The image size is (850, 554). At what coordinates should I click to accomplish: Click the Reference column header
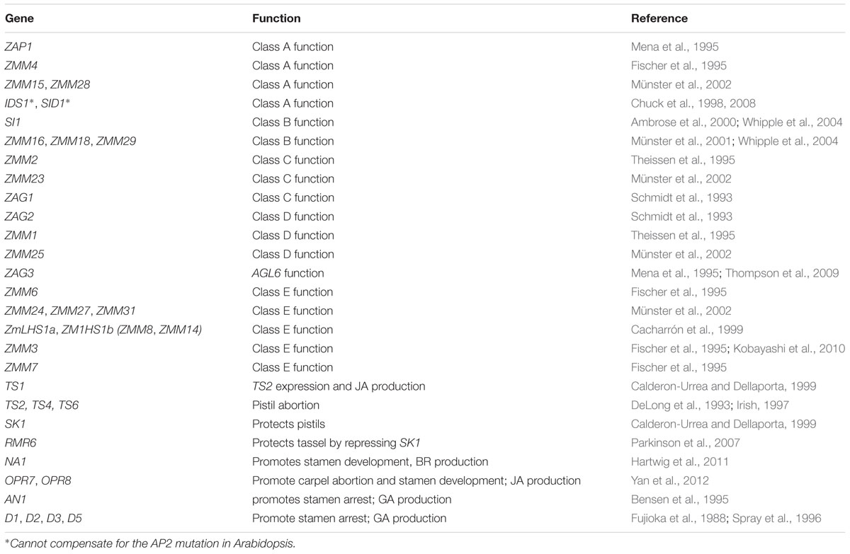point(659,18)
